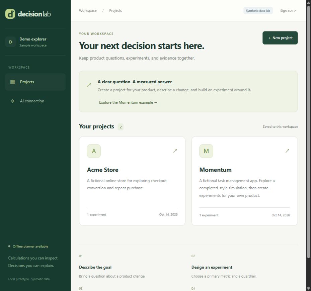The image size is (311, 291).
Task: Follow Explore the Momentum example link
Action: 128,102
